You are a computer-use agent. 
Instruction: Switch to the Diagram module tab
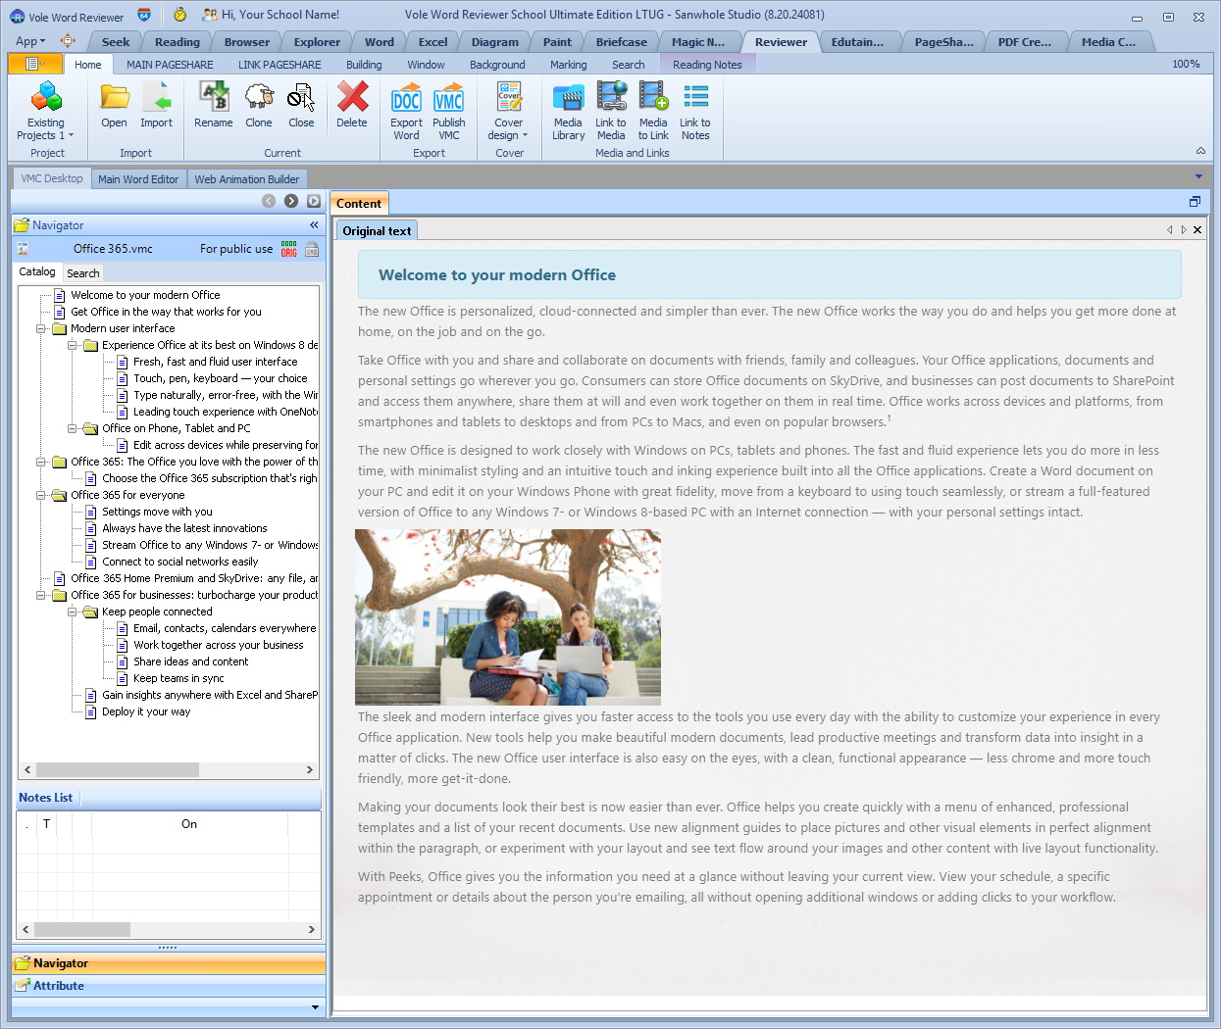click(x=495, y=42)
